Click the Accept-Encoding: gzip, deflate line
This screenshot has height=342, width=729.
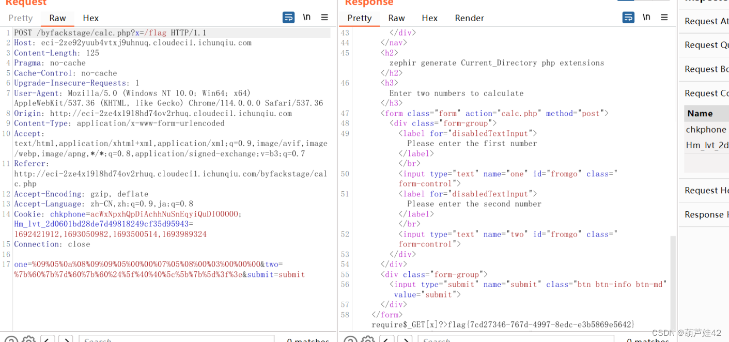[x=81, y=194]
